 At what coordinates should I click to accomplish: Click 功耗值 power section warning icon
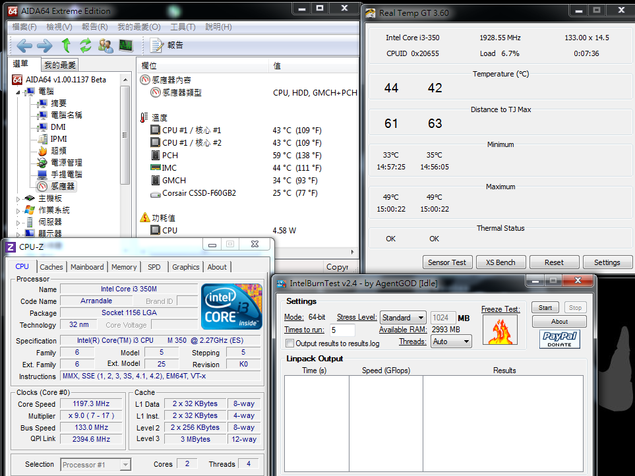click(145, 218)
